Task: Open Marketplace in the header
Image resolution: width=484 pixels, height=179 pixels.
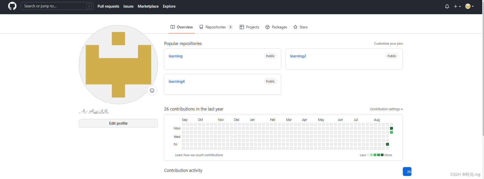Action: click(148, 6)
